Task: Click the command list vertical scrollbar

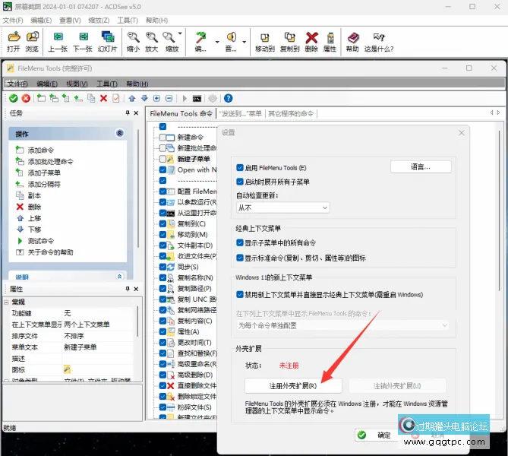Action: (499, 211)
